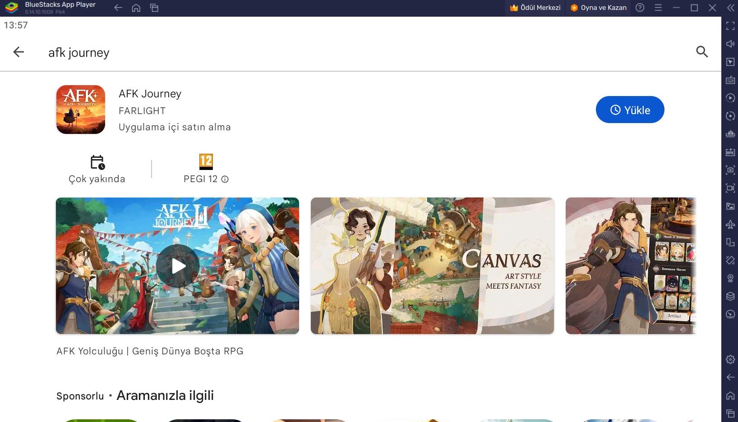Viewport: 738px width, 422px height.
Task: Open Ödül Merkezi from the top bar
Action: (535, 8)
